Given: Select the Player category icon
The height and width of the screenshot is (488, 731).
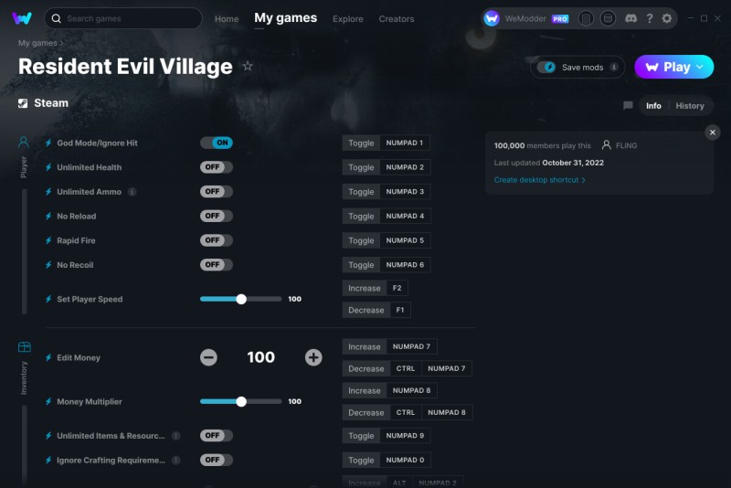Looking at the screenshot, I should click(x=24, y=142).
